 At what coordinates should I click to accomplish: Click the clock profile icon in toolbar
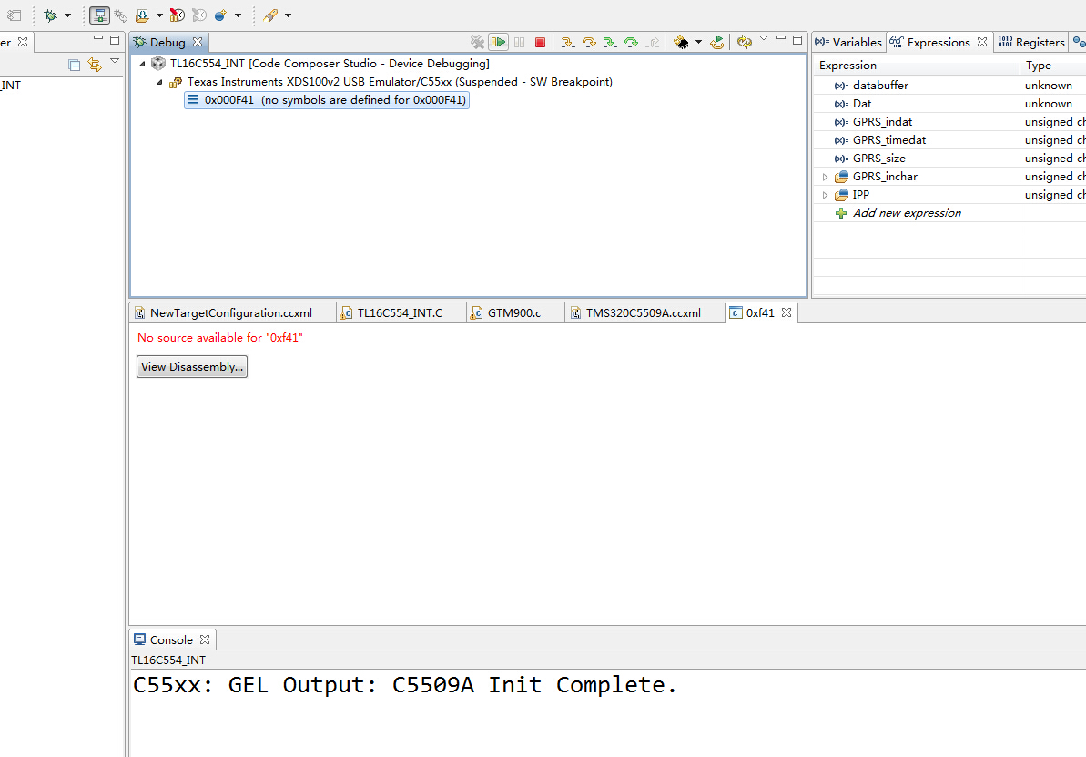(x=178, y=15)
